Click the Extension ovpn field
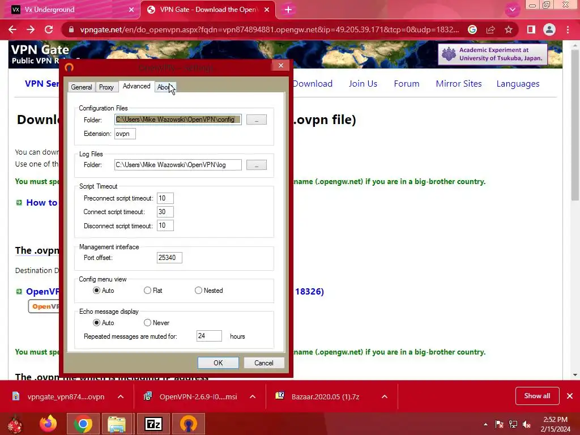 coord(125,134)
